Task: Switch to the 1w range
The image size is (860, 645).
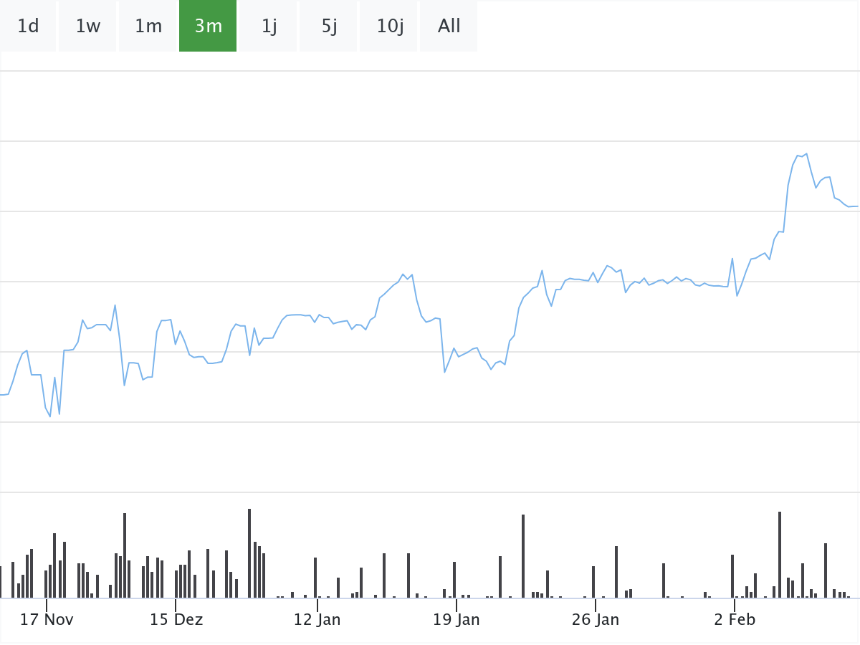Action: tap(88, 26)
